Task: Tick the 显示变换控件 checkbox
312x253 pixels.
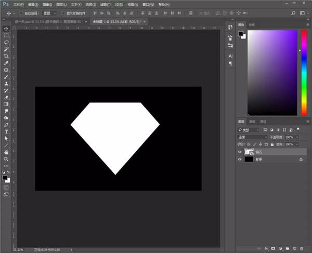Action: pyautogui.click(x=63, y=13)
